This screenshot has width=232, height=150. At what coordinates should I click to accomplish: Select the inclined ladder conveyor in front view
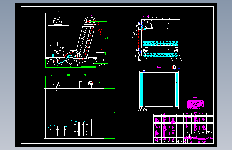tap(85, 41)
